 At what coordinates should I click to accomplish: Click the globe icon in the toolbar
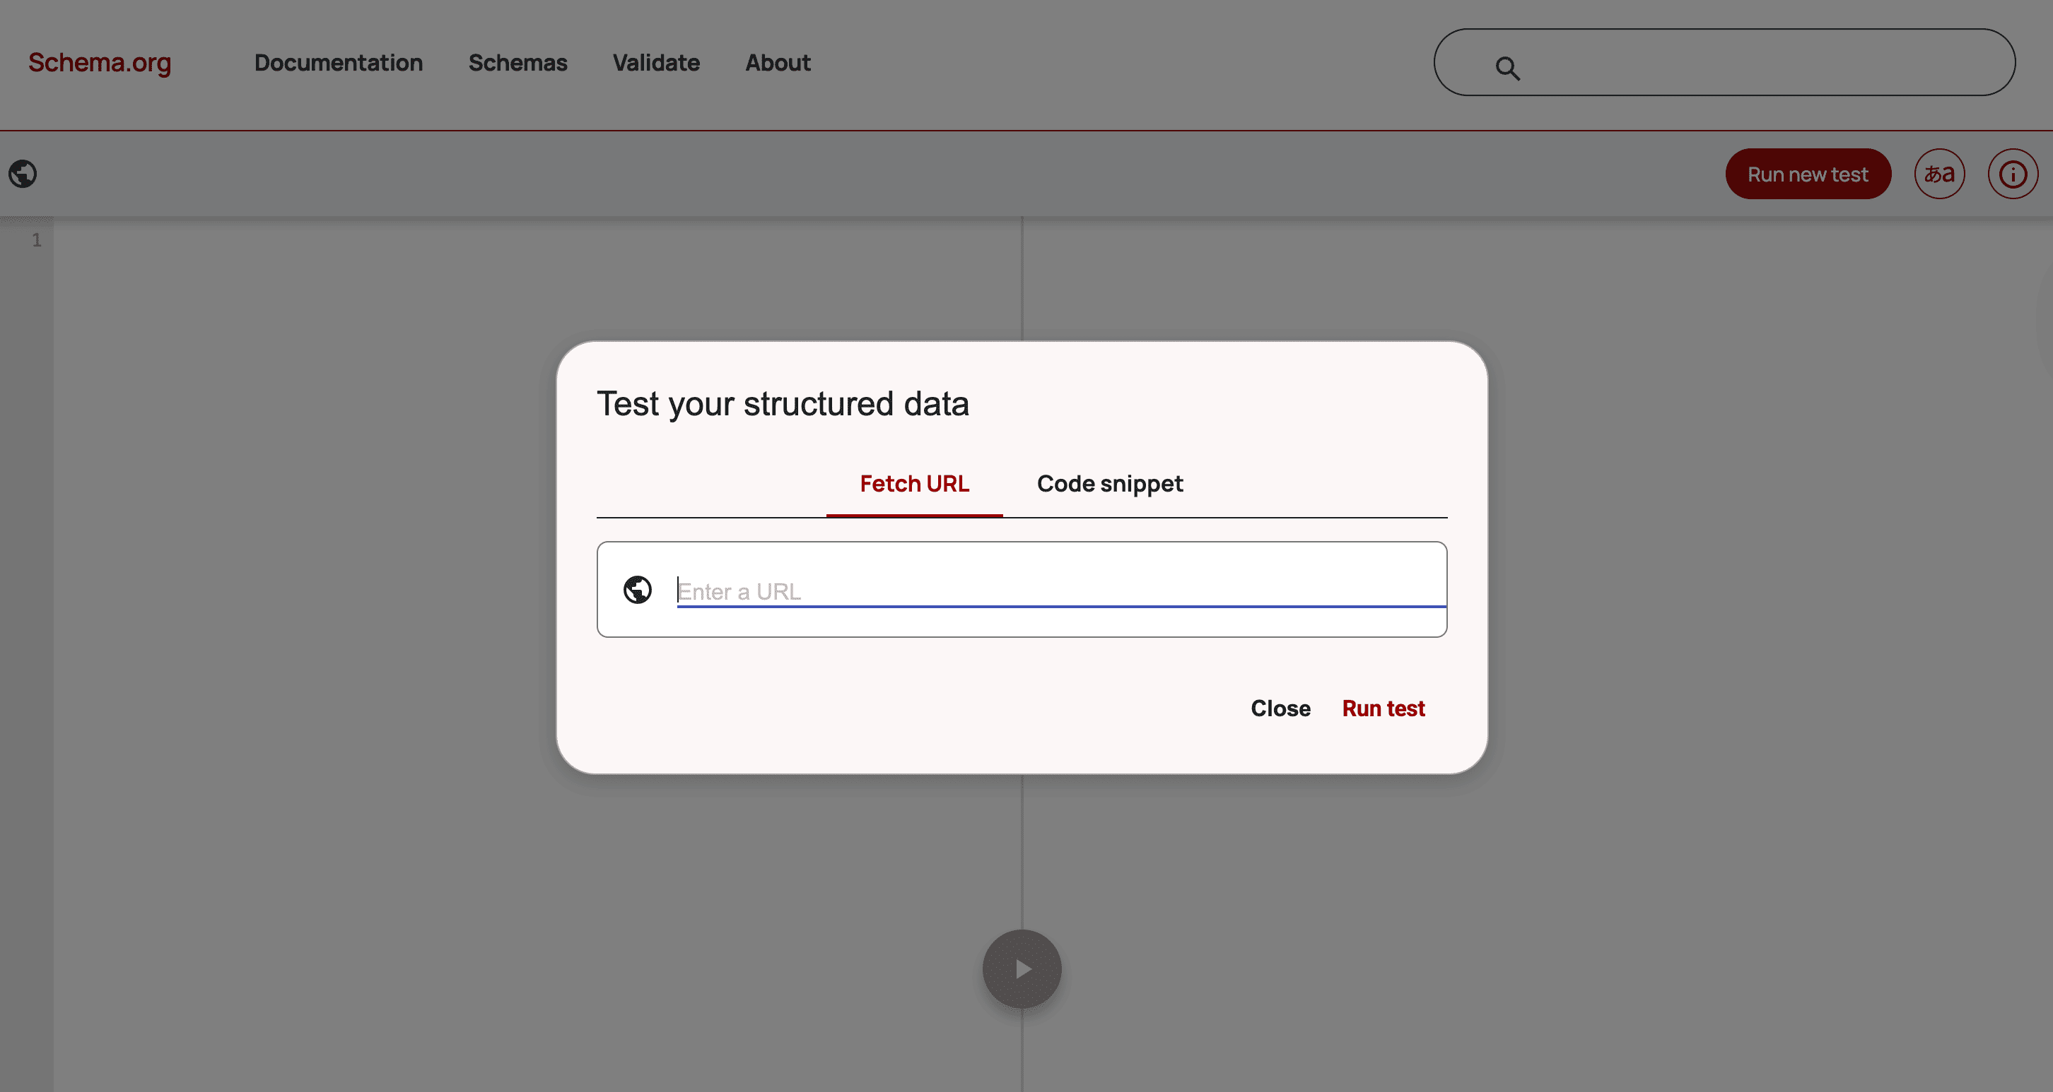(x=23, y=174)
